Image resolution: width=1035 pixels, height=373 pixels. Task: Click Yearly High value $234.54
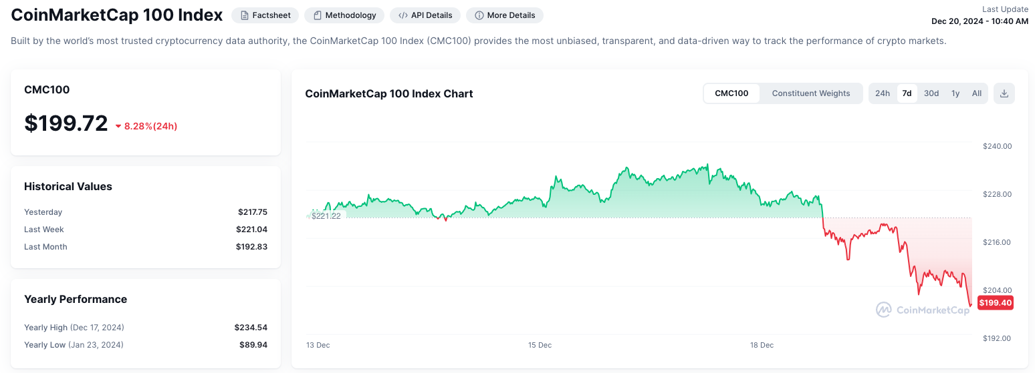point(251,328)
